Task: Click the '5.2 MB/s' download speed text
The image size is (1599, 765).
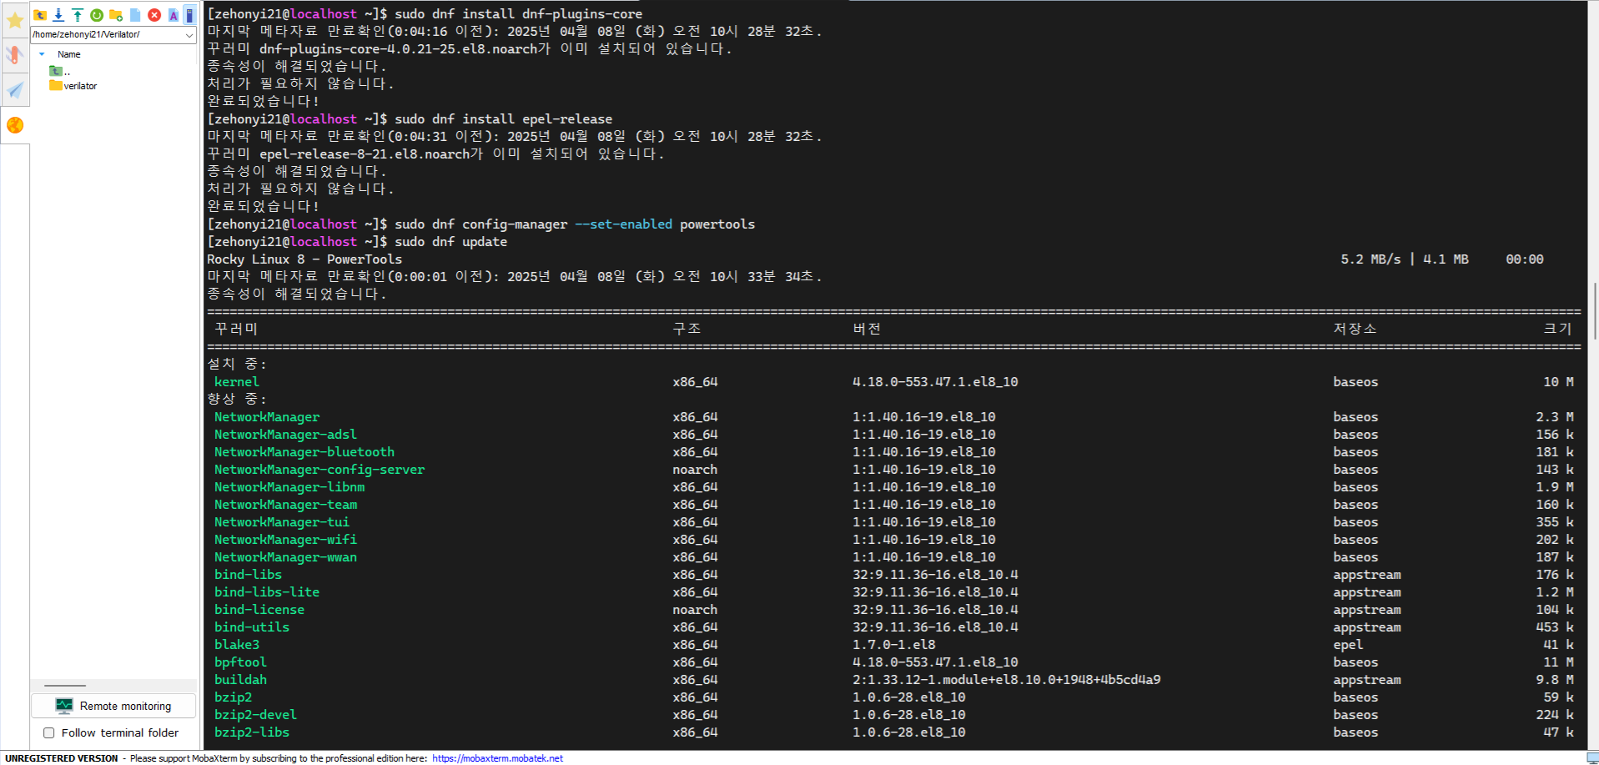Action: click(1370, 259)
